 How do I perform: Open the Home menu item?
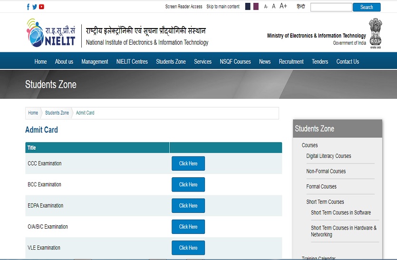pyautogui.click(x=40, y=61)
